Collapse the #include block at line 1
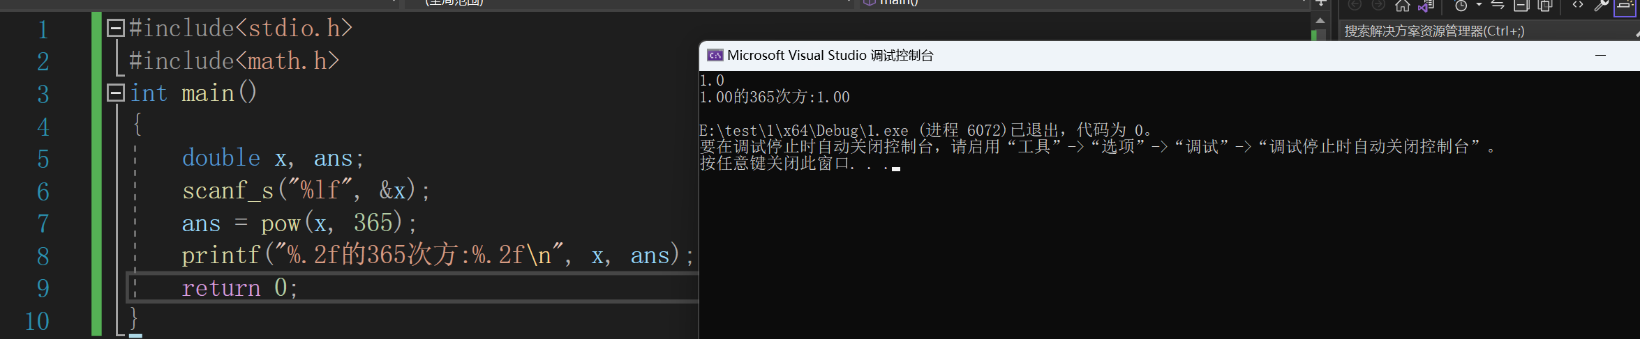1640x339 pixels. [x=116, y=28]
